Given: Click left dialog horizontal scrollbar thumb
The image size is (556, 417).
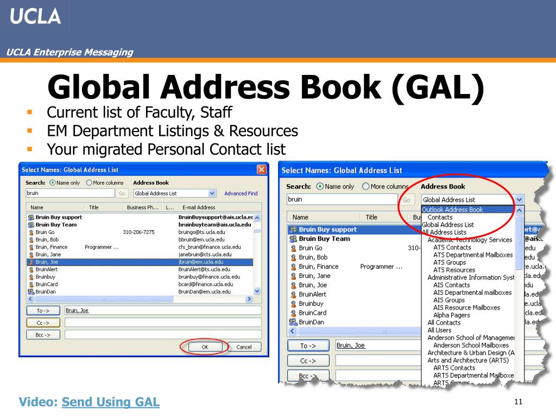Looking at the screenshot, I should (104, 299).
